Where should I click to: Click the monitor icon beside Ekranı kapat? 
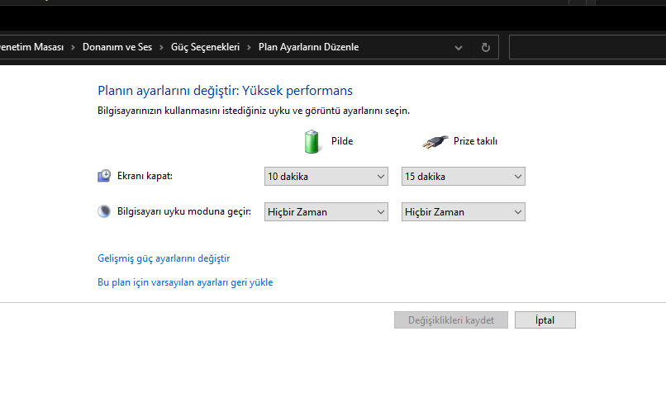[104, 176]
